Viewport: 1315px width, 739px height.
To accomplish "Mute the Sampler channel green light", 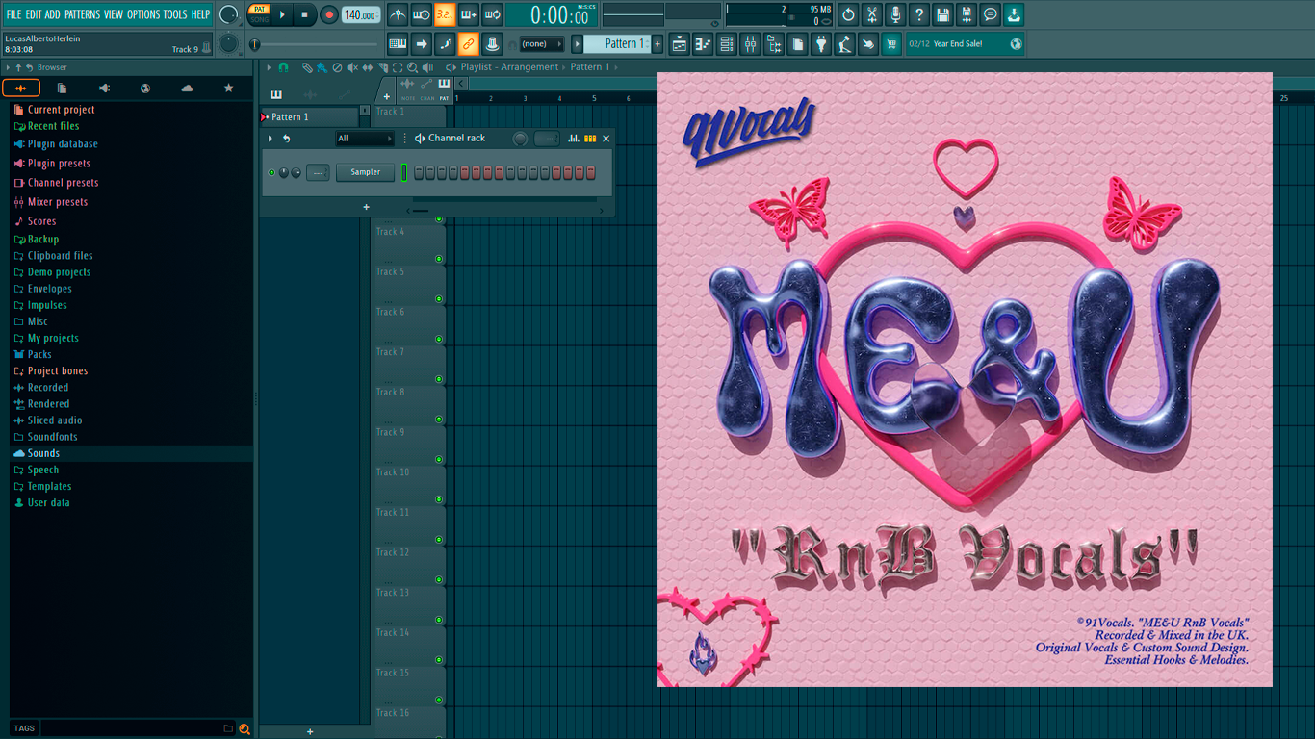I will pos(271,172).
